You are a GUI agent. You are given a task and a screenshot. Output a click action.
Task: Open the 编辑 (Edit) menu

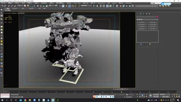click(x=10, y=3)
